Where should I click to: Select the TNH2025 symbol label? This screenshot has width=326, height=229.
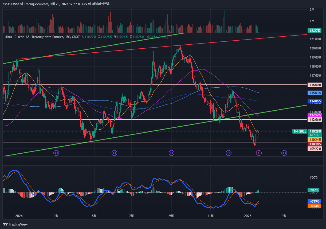click(300, 131)
